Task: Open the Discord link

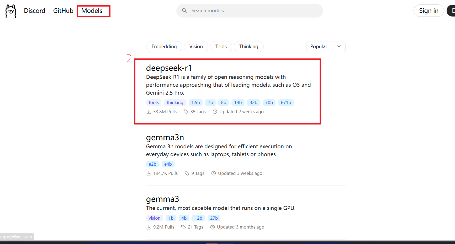Action: tap(35, 11)
